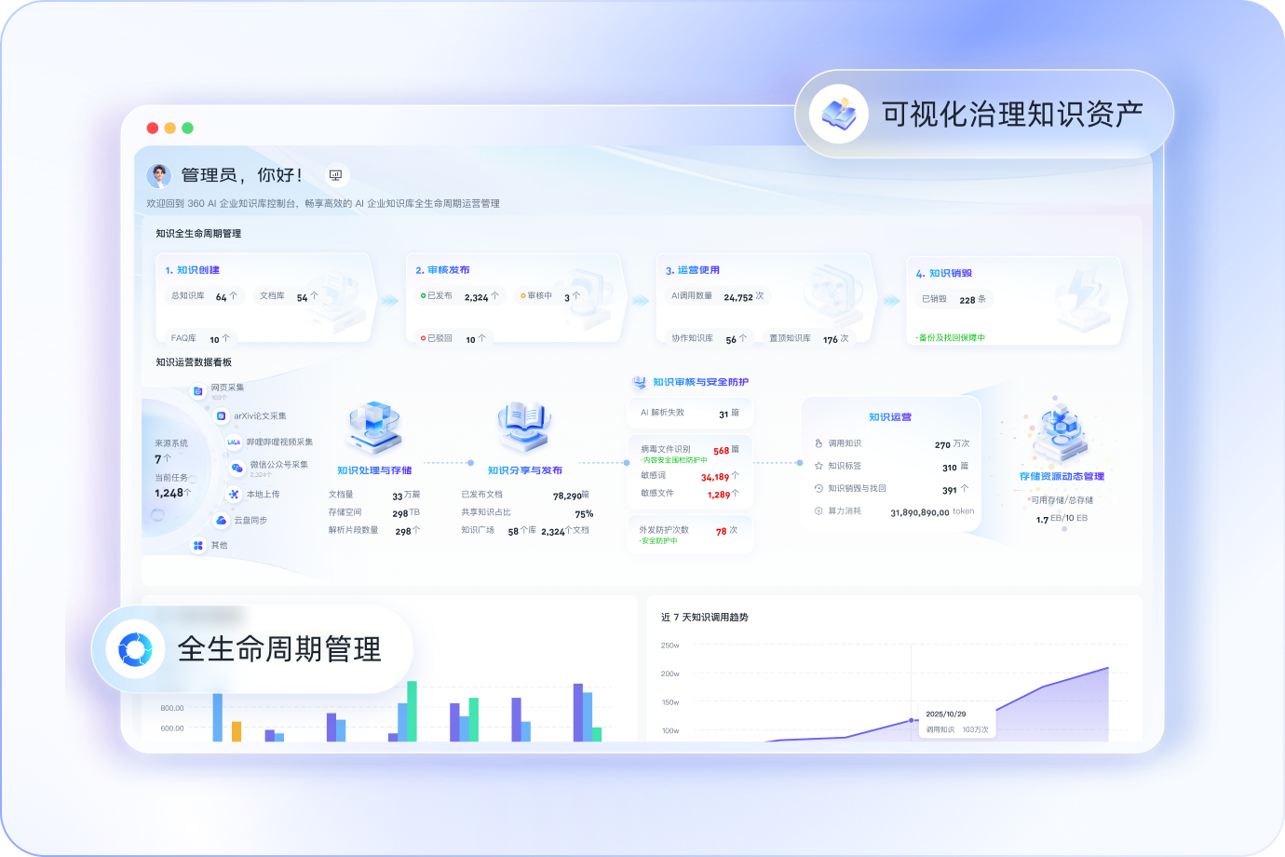Screen dimensions: 1285x857
Task: Open the 知识分享与发布 book icon
Action: click(x=523, y=425)
